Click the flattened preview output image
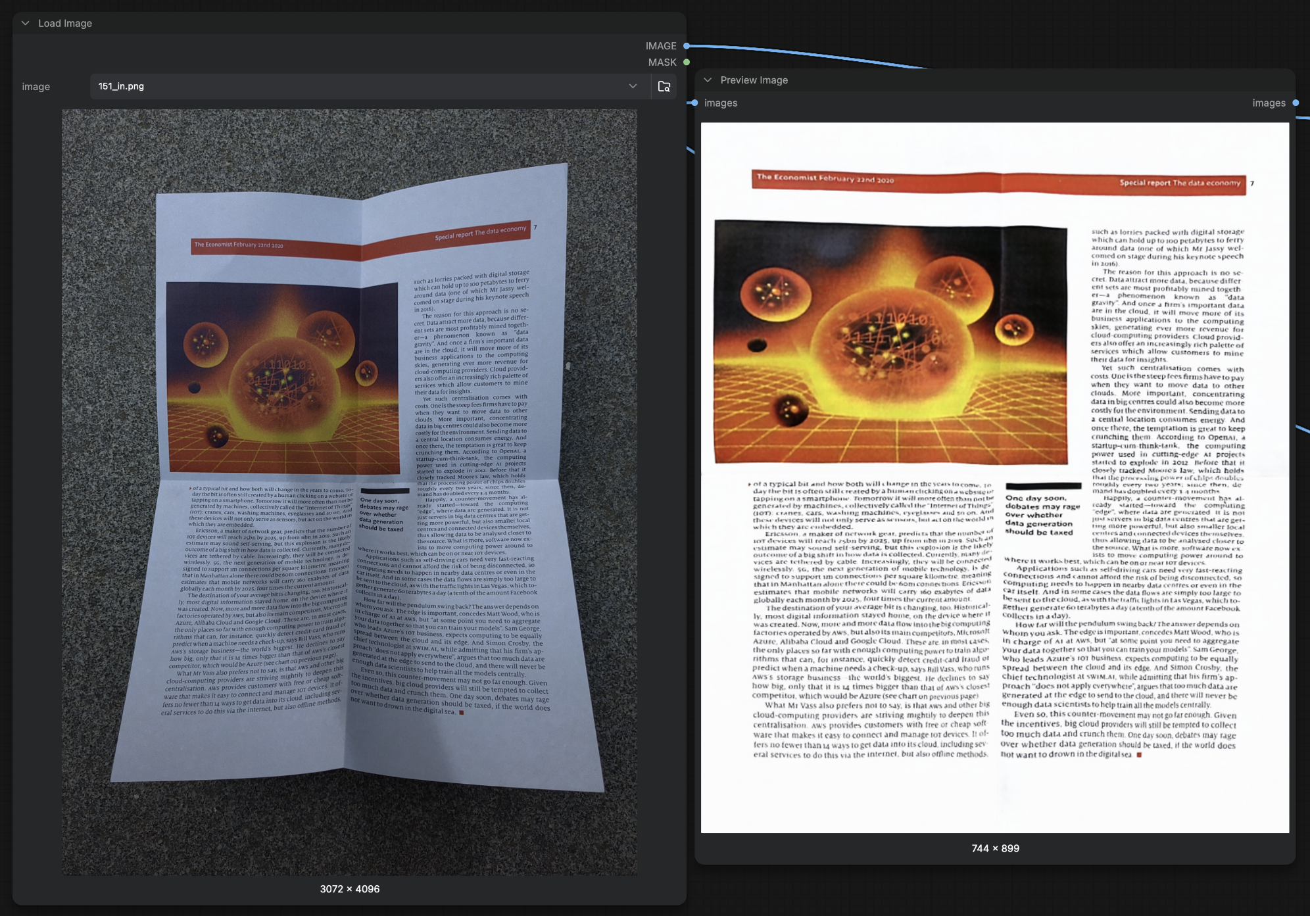 995,477
